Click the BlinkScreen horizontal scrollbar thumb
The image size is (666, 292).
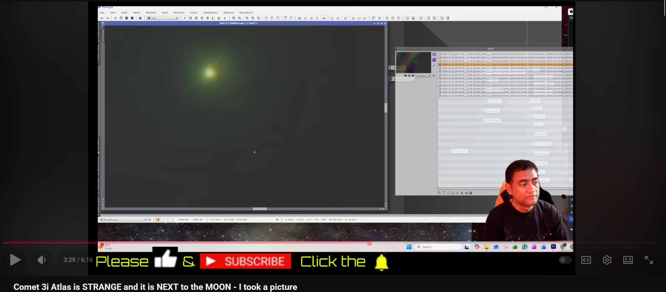pos(260,209)
